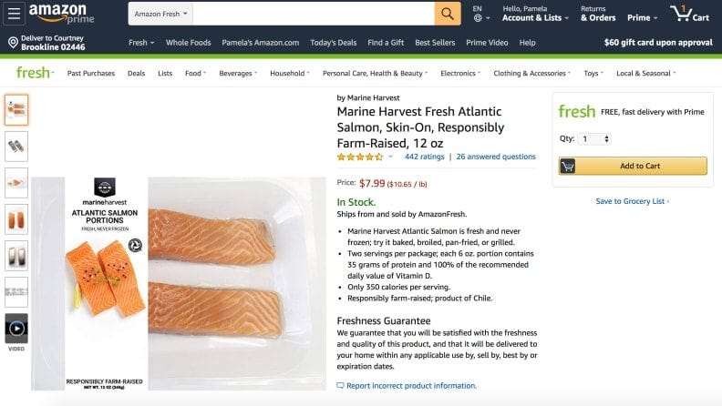The width and height of the screenshot is (722, 406).
Task: Click Save to Grocery List link
Action: pos(632,201)
